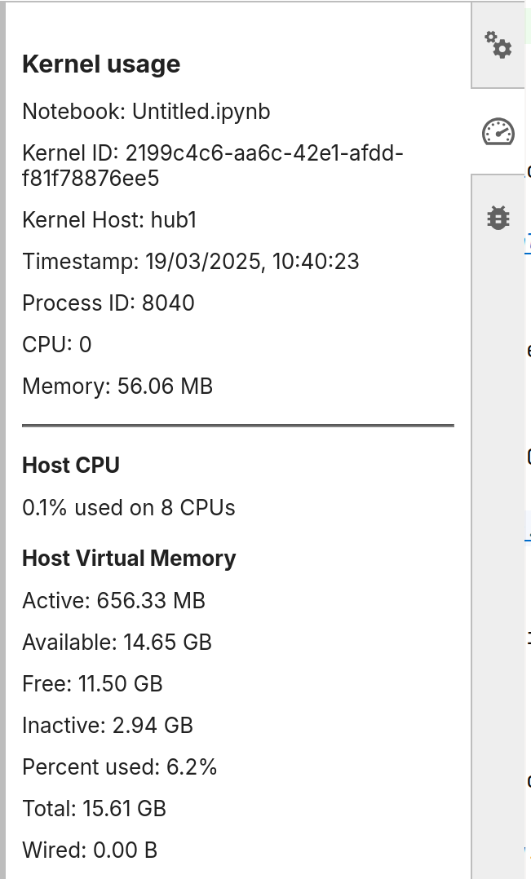
Task: Click the Inactive: 2.94 GB entry
Action: coord(108,725)
